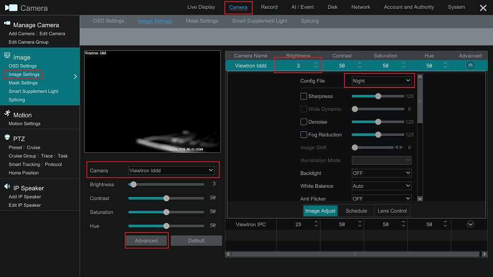Open the Live Display menu
This screenshot has width=493, height=277.
[201, 7]
